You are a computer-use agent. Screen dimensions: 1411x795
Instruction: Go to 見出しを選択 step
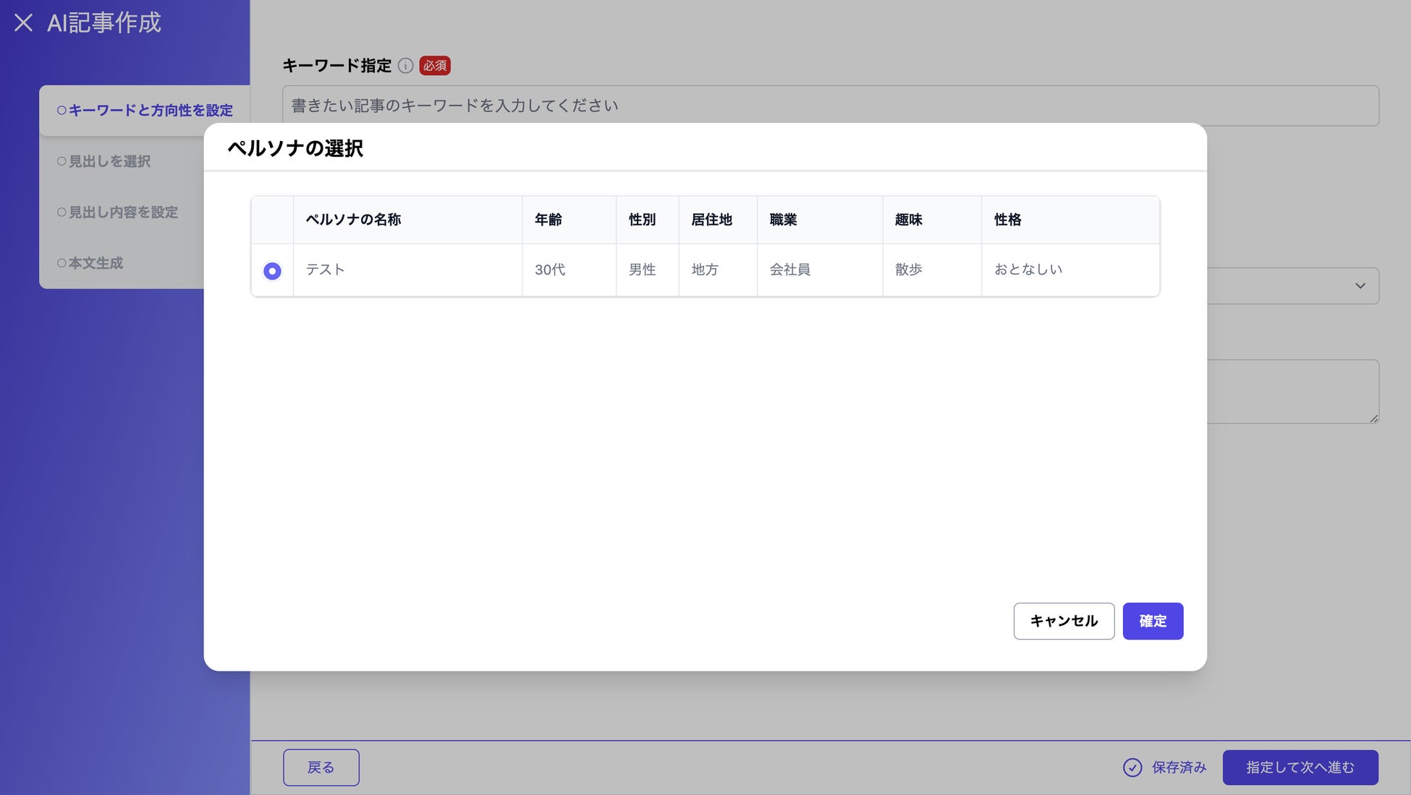[104, 161]
